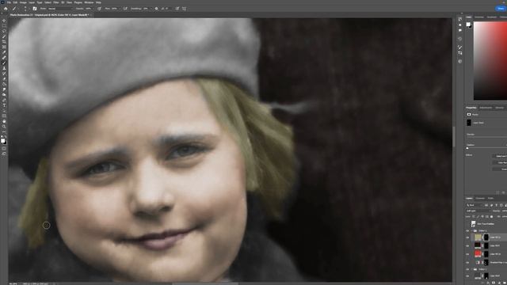Open the Edit menu
Viewport: 507px width, 285px height.
(x=15, y=2)
